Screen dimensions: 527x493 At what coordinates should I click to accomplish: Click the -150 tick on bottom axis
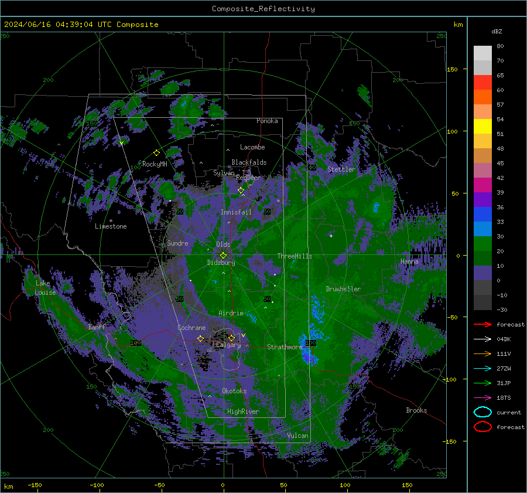pos(35,485)
